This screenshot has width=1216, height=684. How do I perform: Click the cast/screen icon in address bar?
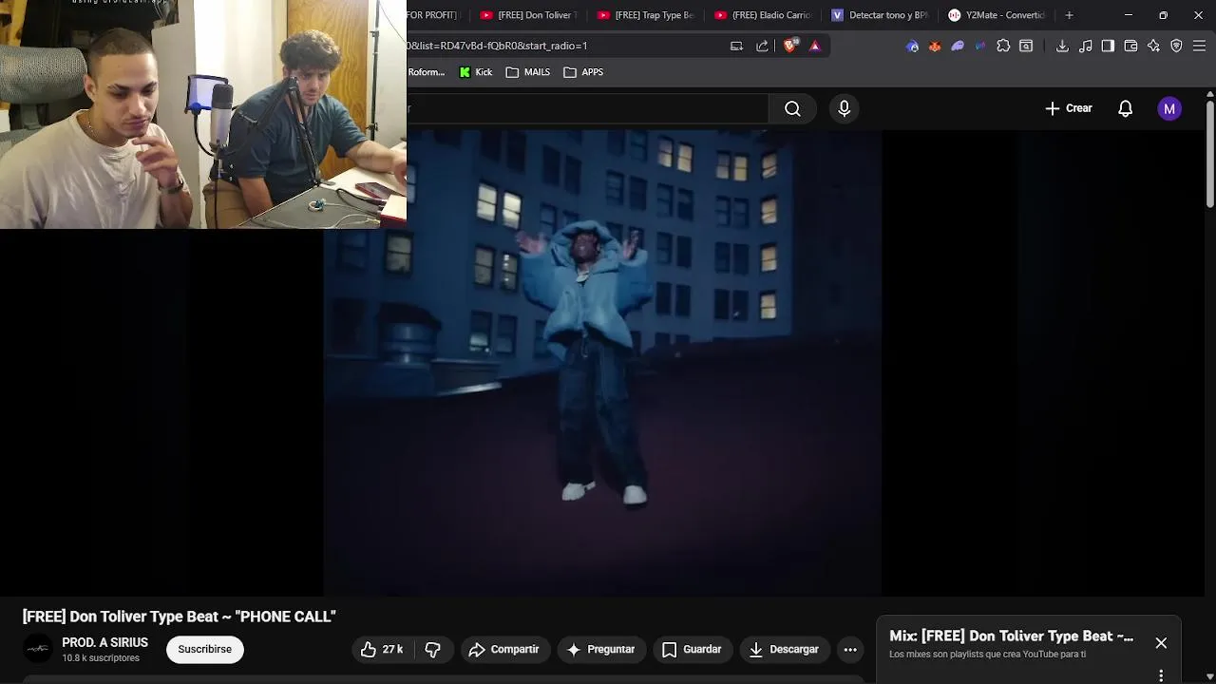tap(736, 46)
